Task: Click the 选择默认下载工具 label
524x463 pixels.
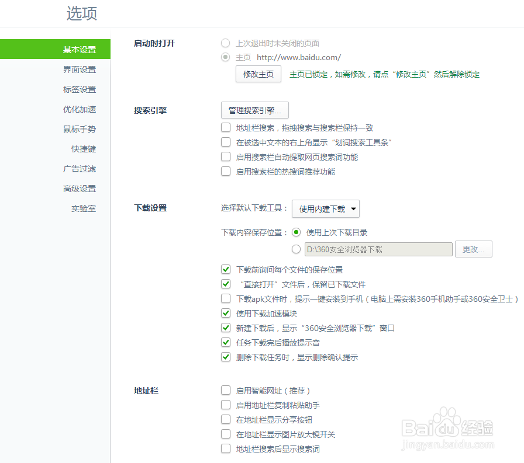Action: 254,208
